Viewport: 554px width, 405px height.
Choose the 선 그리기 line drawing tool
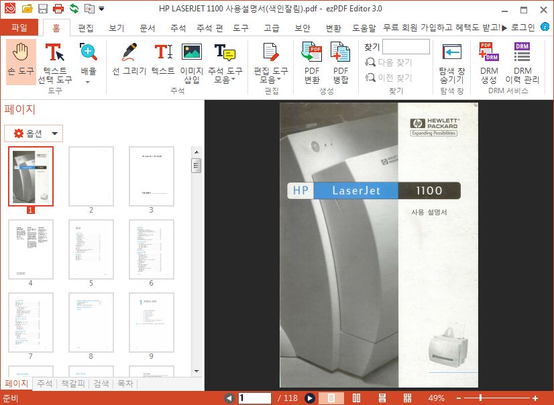(129, 58)
